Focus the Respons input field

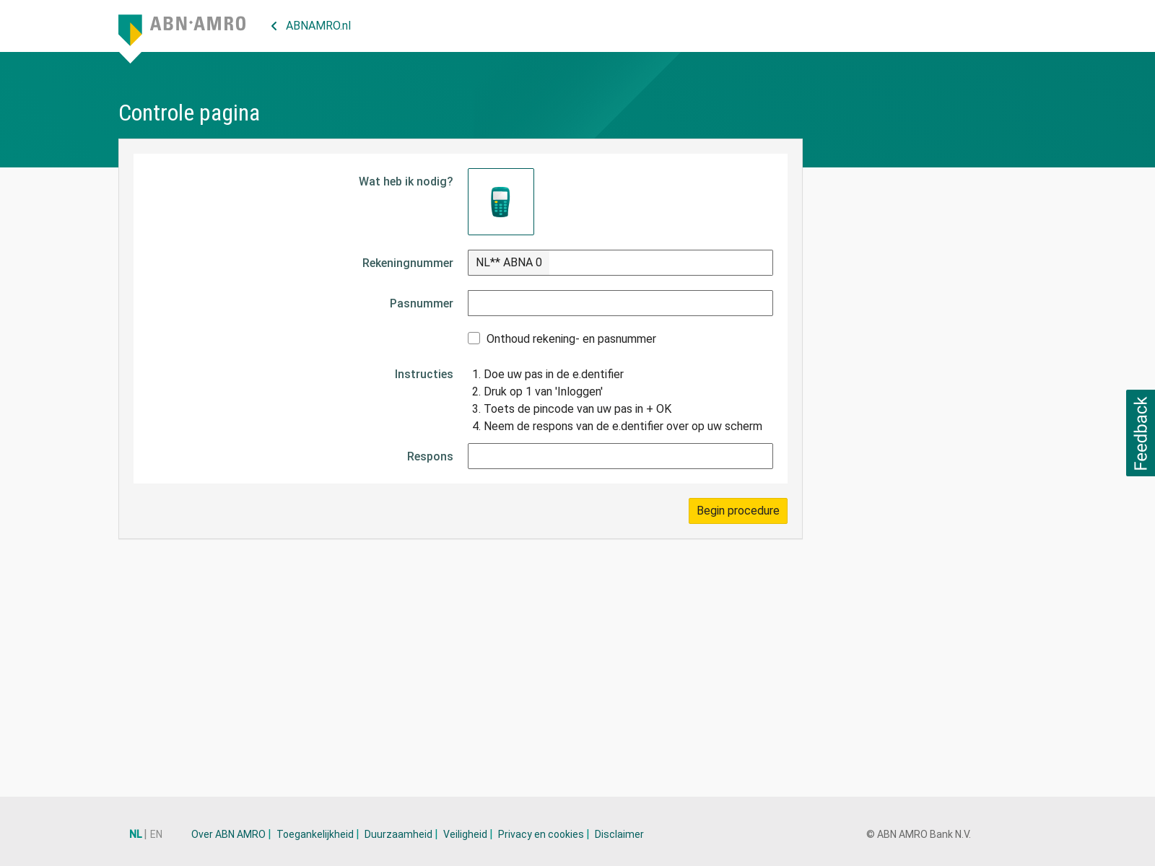pyautogui.click(x=620, y=456)
